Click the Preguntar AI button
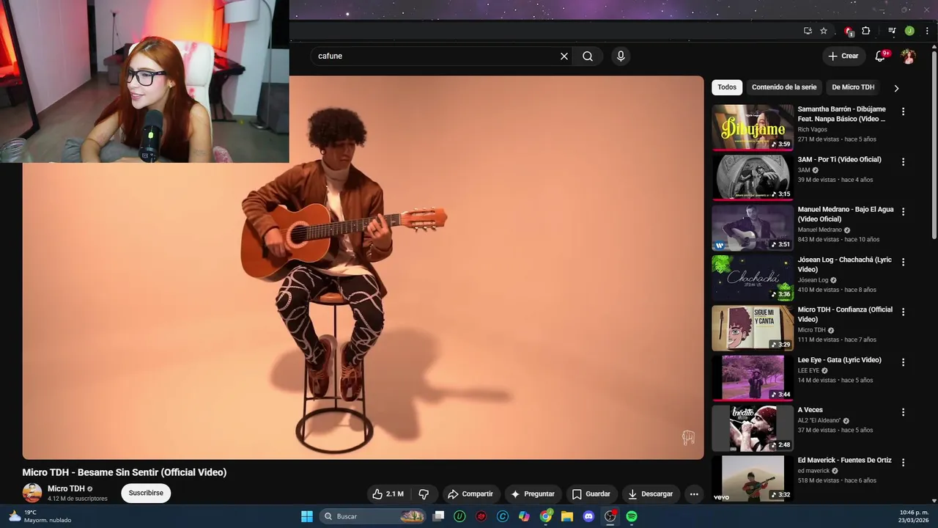This screenshot has width=938, height=528. [x=533, y=494]
